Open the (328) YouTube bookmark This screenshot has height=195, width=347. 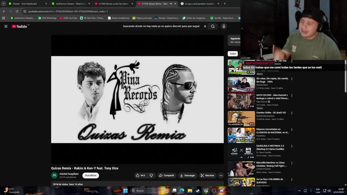(x=68, y=18)
